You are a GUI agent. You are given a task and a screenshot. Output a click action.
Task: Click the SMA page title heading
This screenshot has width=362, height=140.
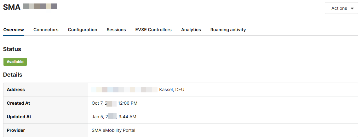point(12,7)
